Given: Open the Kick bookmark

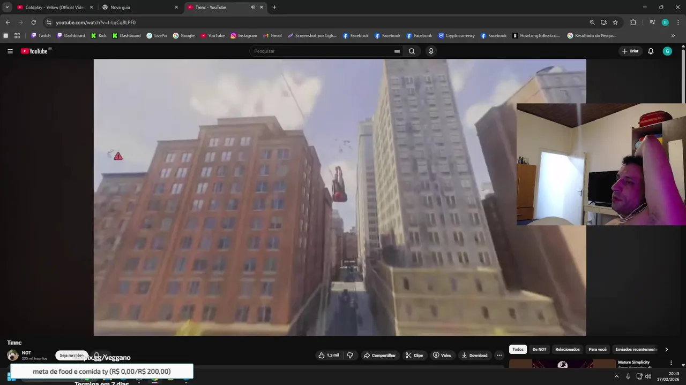Looking at the screenshot, I should (x=99, y=36).
